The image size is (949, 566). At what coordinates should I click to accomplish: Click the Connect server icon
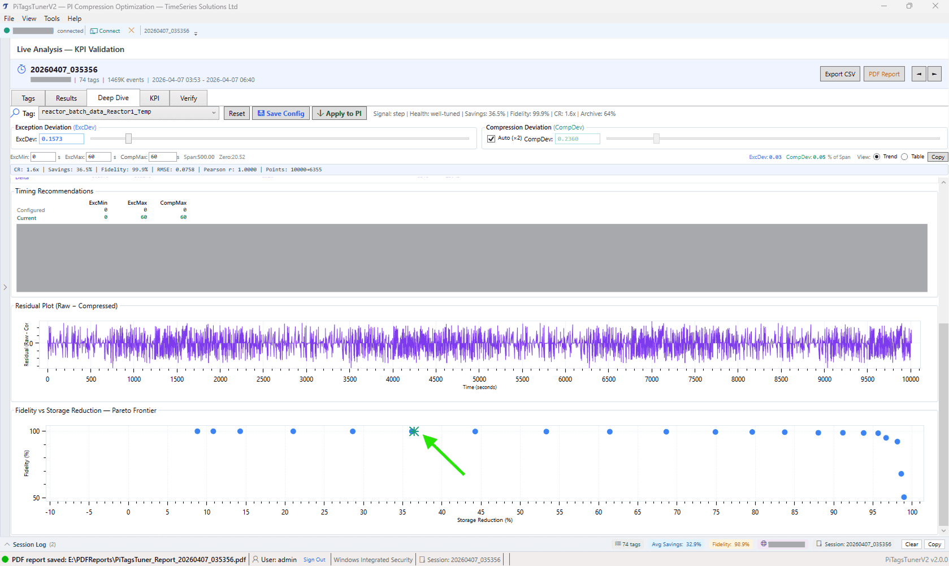(94, 31)
